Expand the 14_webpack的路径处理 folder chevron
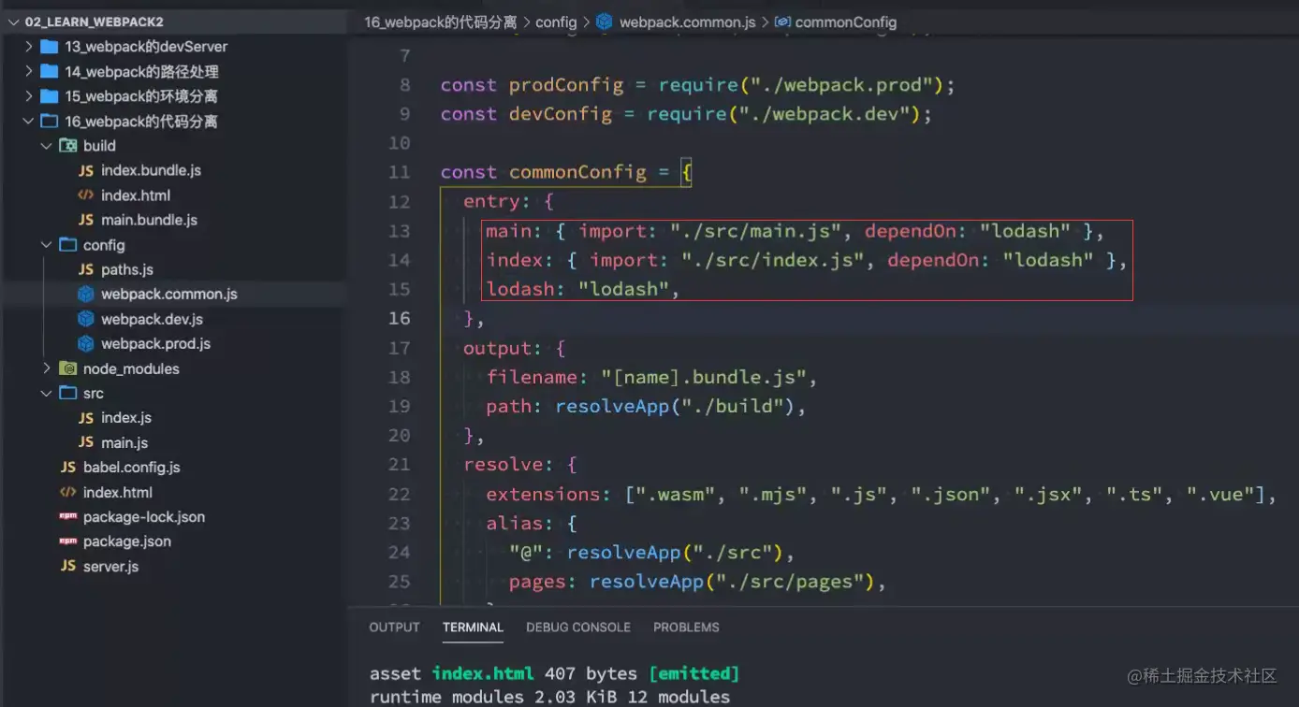 click(x=29, y=71)
